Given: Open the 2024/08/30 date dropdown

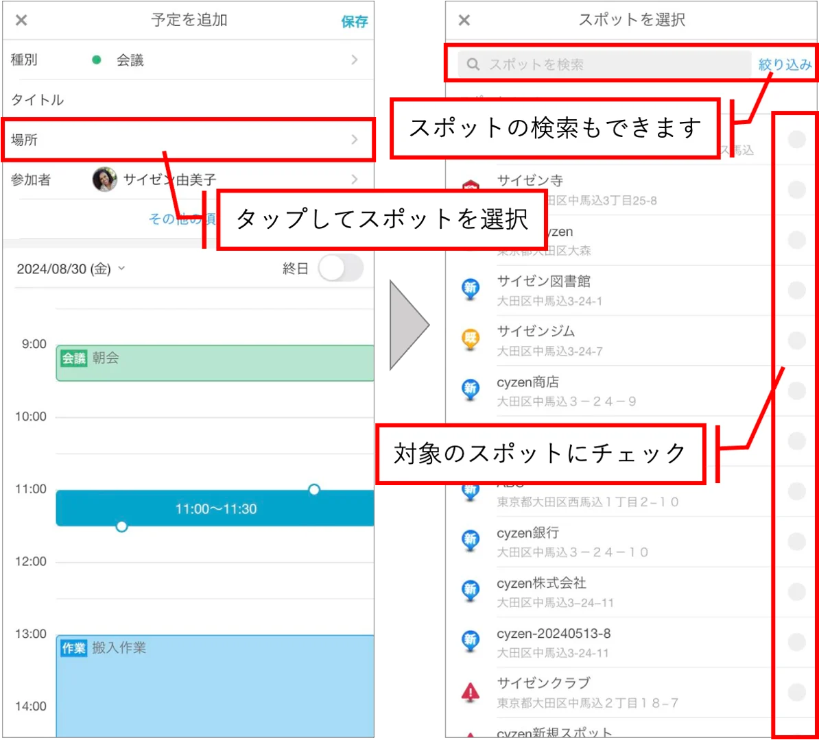Looking at the screenshot, I should click(x=71, y=269).
